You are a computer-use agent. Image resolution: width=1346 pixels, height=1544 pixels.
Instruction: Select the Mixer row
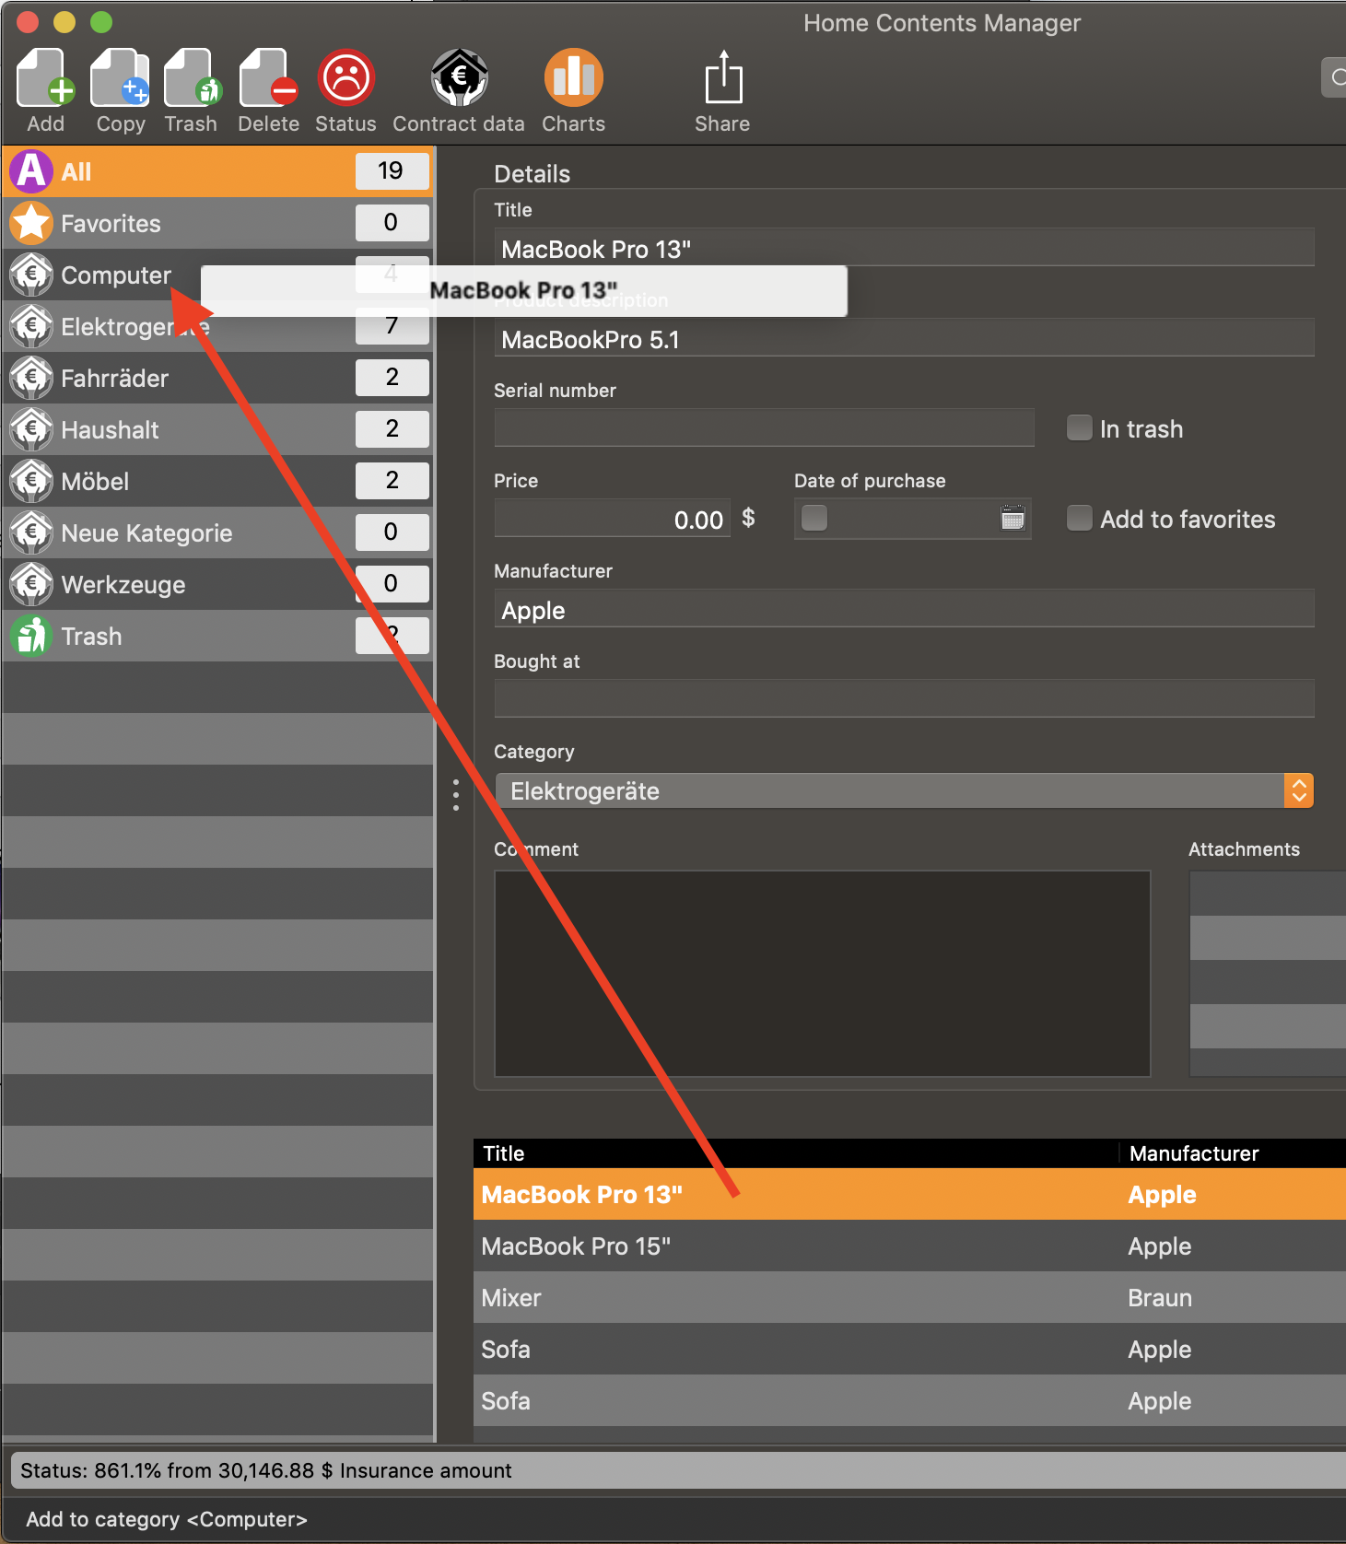click(910, 1298)
